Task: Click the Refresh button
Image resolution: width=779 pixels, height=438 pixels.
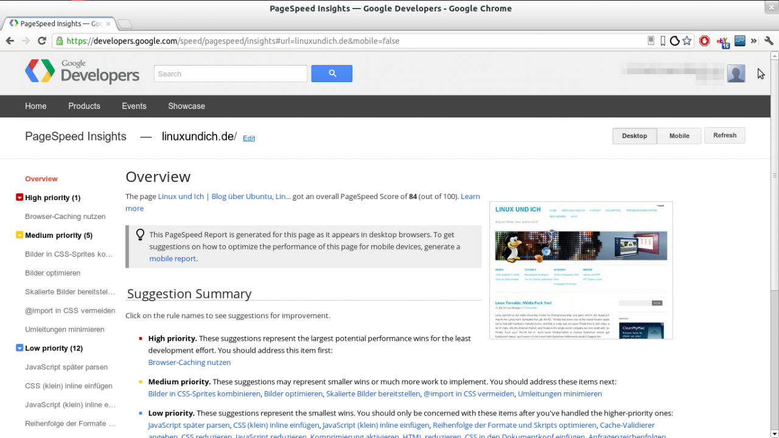Action: click(x=725, y=135)
